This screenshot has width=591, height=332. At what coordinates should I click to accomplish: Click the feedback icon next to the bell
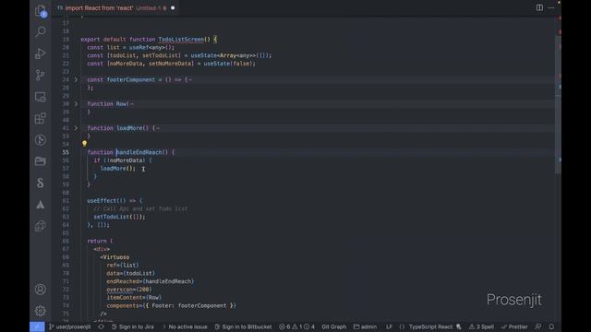pyautogui.click(x=538, y=326)
